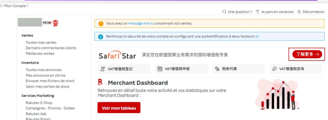Click the blue info icon in security banner
Viewport: 328px width, 120px height.
point(101,37)
